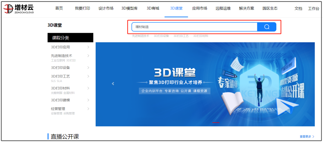Screen dimensions: 323x142
Task: Select the 3D课堂 nav tab
Action: click(176, 8)
